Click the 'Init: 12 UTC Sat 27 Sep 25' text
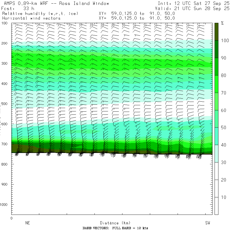This screenshot has width=231, height=231. coord(194,3)
